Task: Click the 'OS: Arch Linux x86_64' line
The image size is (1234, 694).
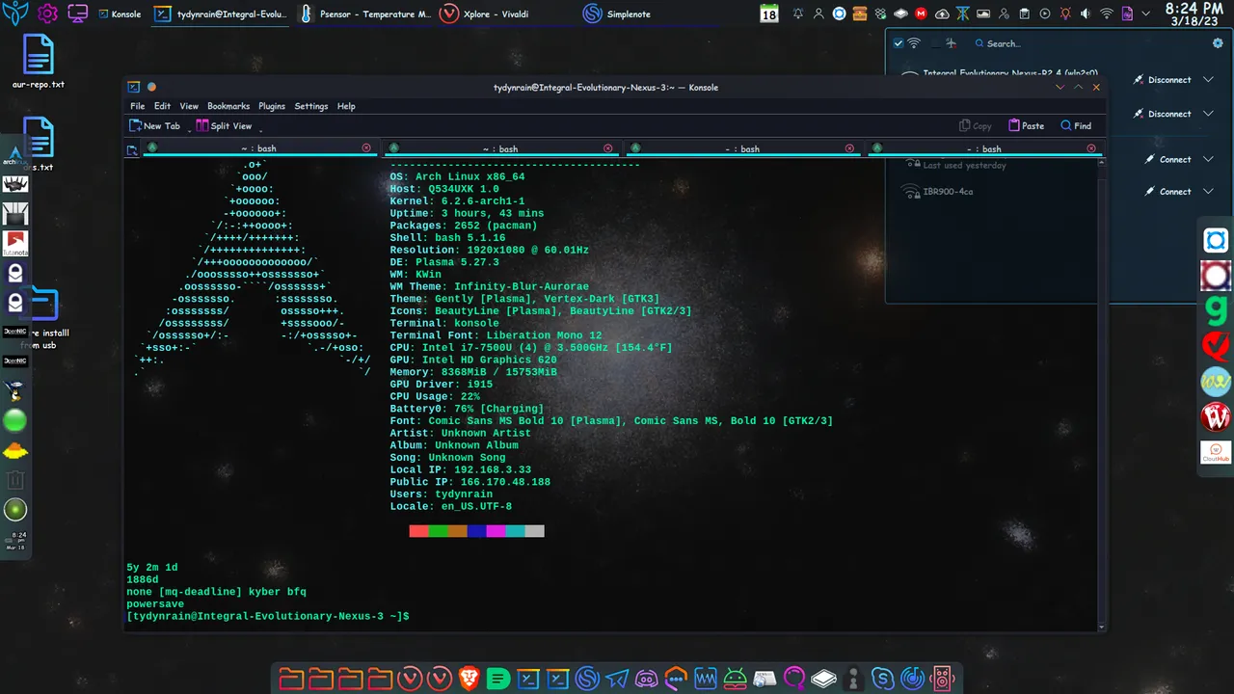Action: pos(458,177)
